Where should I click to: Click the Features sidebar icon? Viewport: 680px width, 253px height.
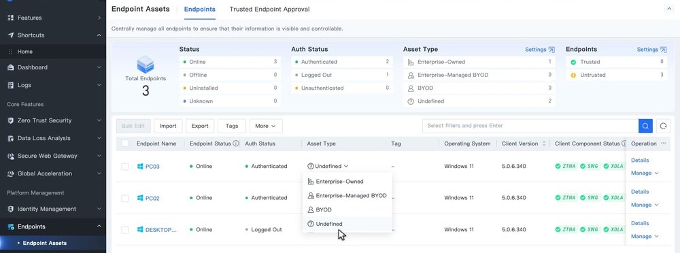coord(11,18)
